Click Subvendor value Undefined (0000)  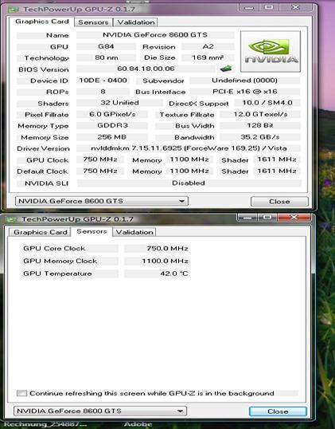pyautogui.click(x=245, y=81)
